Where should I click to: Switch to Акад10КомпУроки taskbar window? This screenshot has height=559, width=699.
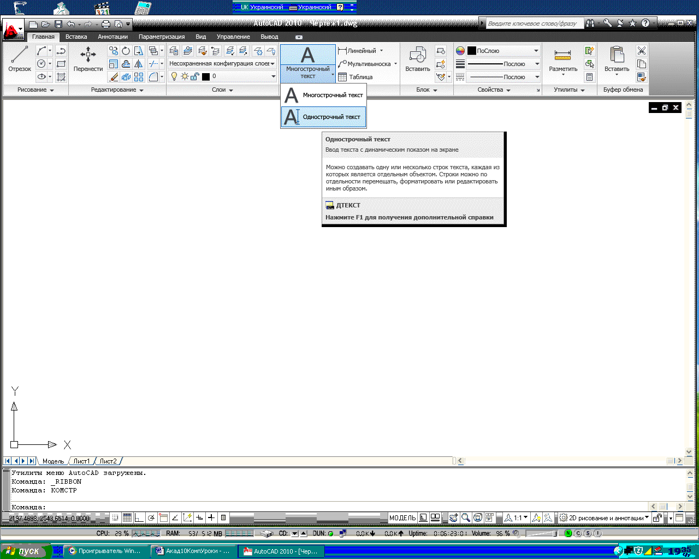tap(194, 551)
